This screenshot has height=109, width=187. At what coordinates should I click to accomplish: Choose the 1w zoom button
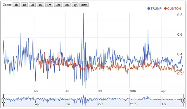[x=40, y=5]
